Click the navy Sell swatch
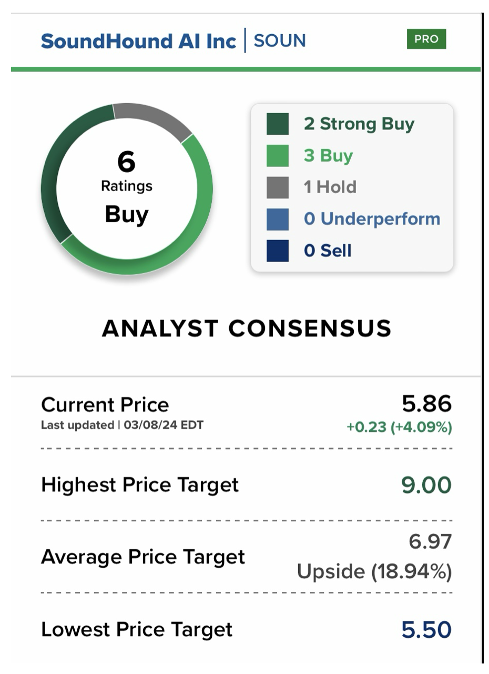 pyautogui.click(x=277, y=251)
